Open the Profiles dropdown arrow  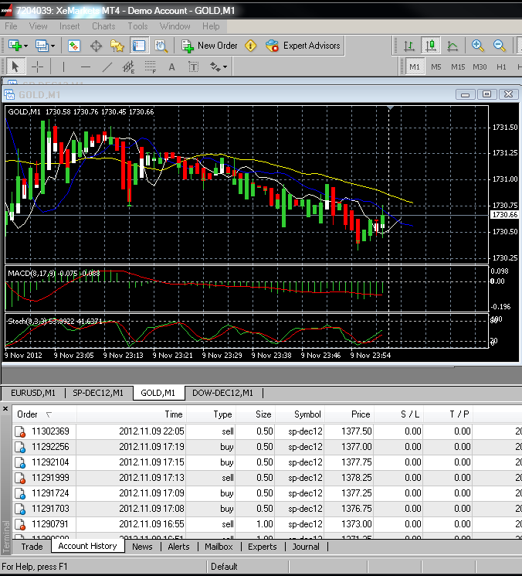[53, 46]
